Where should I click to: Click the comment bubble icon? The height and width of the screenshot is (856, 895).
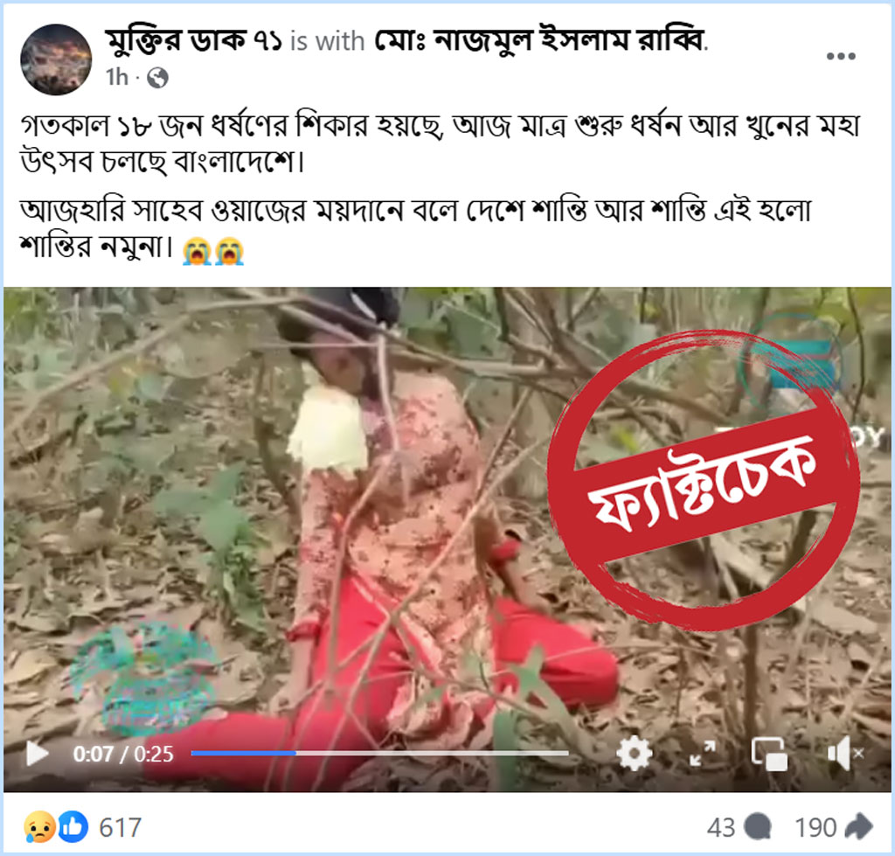[759, 827]
